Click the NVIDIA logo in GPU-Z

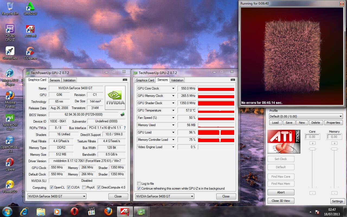coord(115,98)
